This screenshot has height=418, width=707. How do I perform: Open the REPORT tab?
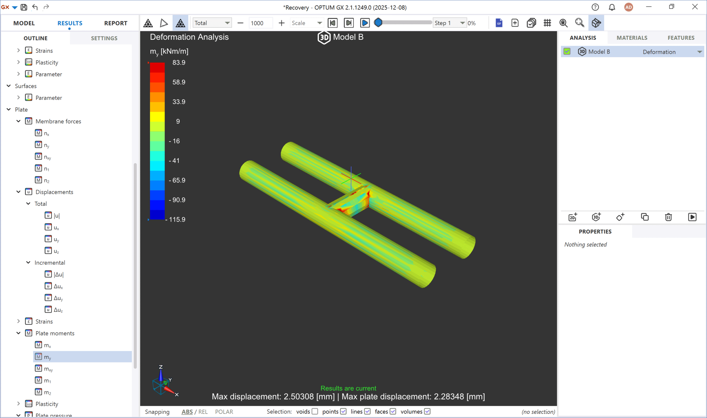[116, 23]
